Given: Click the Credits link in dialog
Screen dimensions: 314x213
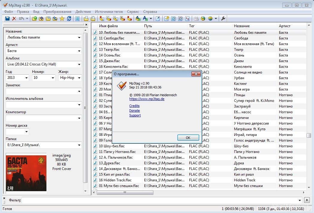Looking at the screenshot, I should click(134, 106).
